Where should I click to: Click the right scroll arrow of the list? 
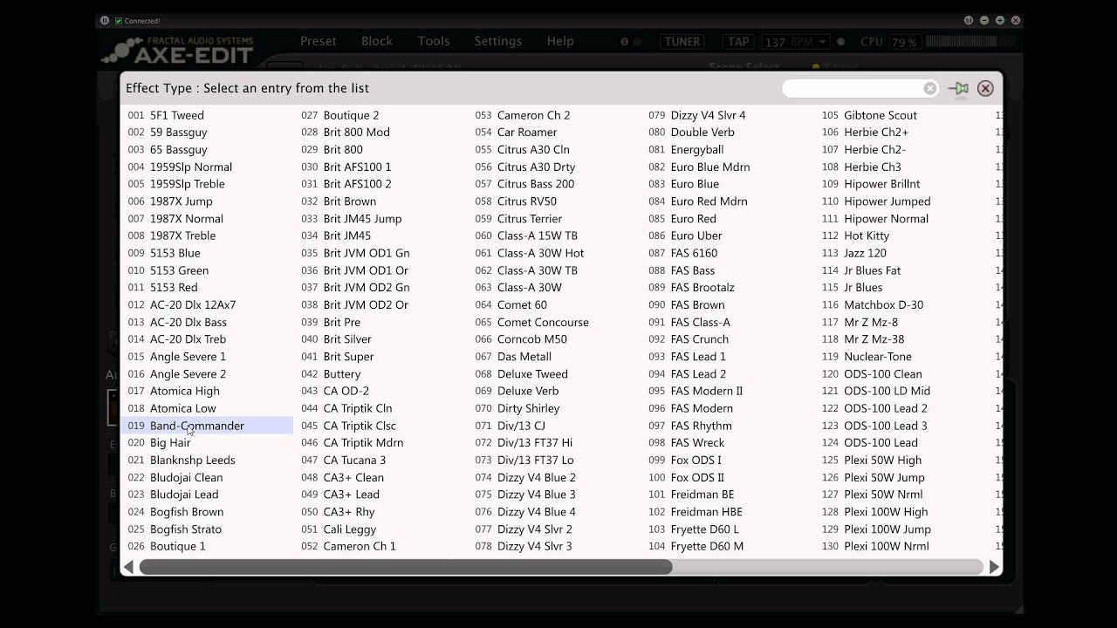pos(994,567)
